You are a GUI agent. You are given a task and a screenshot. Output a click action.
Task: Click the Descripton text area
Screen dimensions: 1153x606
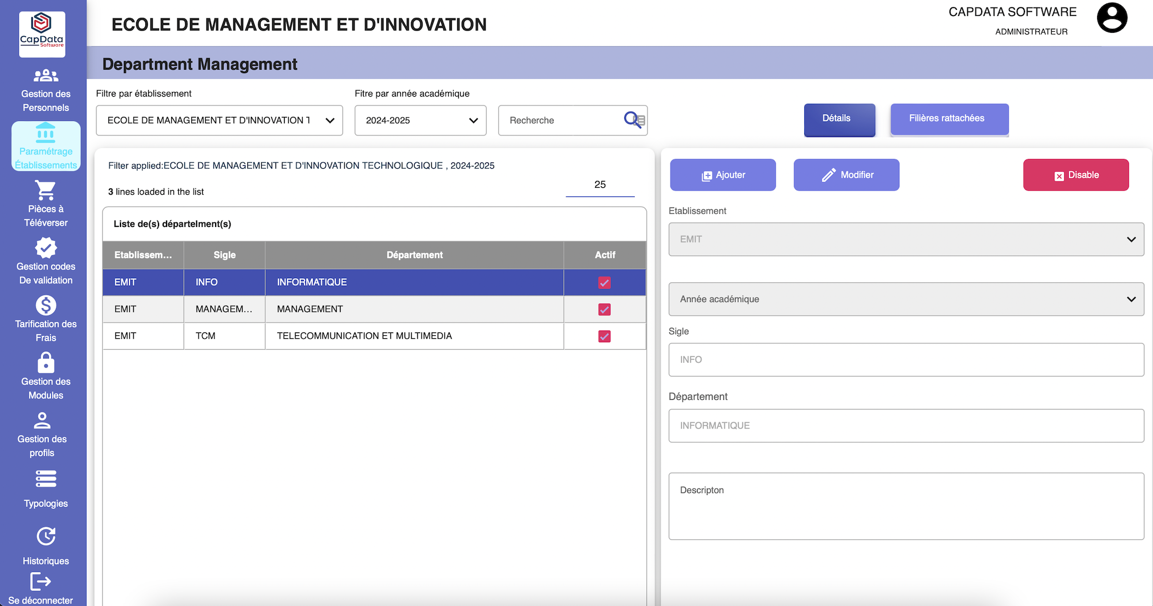click(x=906, y=506)
